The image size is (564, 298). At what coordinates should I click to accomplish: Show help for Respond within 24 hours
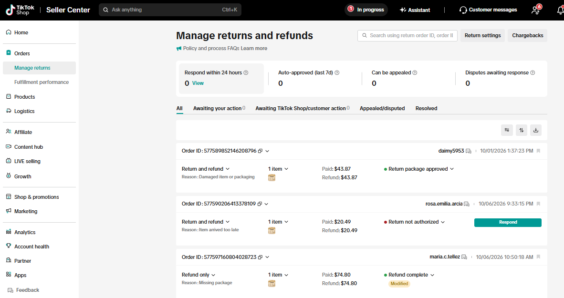246,72
